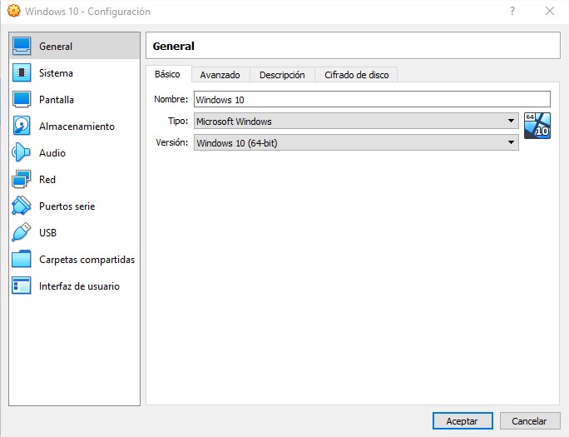Screen dimensions: 569x437
Task: Switch to the Avanzado tab
Action: pyautogui.click(x=220, y=75)
